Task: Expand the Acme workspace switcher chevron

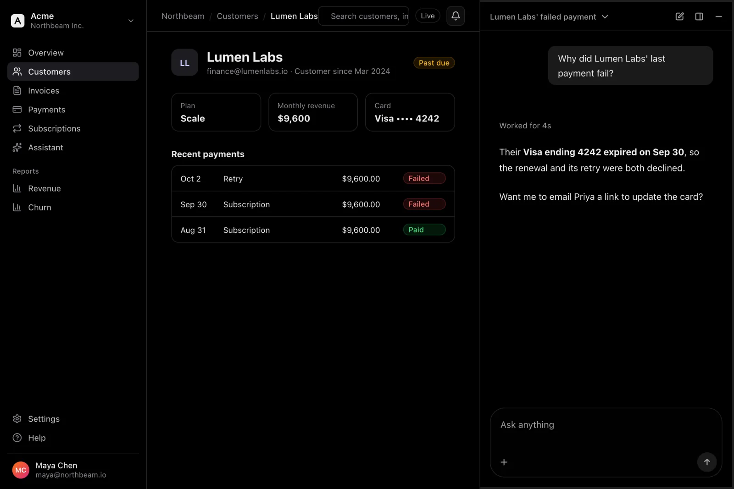Action: pos(131,21)
